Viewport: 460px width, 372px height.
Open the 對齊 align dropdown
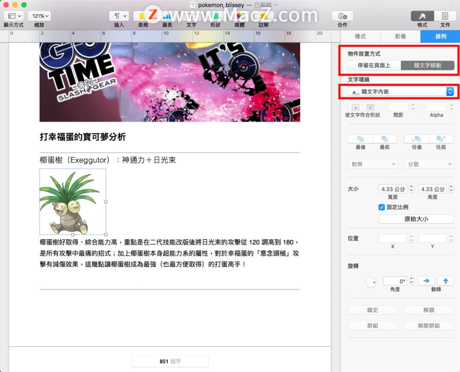[x=373, y=164]
